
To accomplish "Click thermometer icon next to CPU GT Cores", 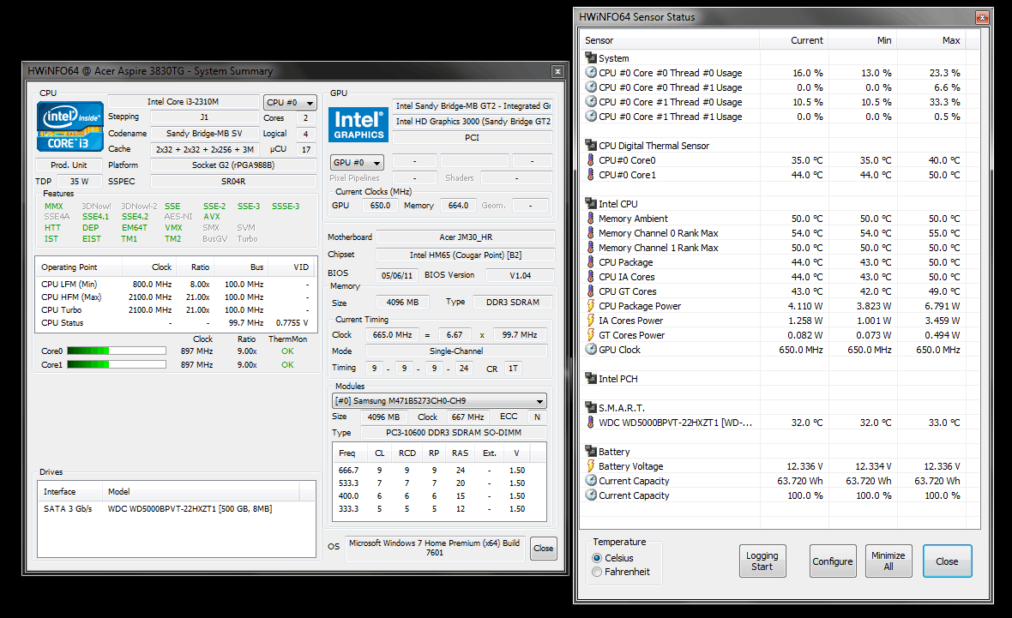I will click(x=591, y=291).
